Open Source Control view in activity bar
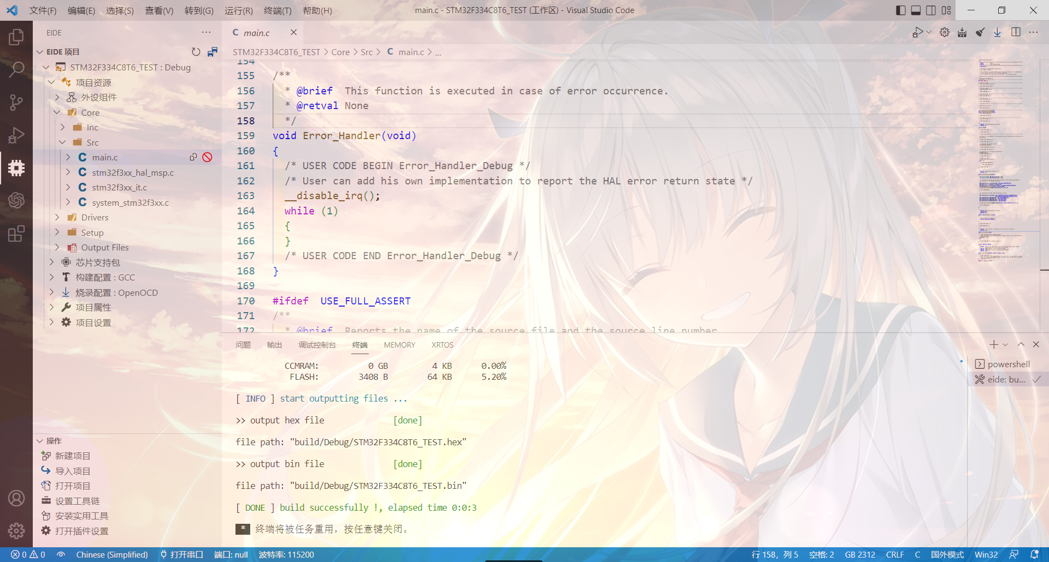1049x562 pixels. (16, 103)
